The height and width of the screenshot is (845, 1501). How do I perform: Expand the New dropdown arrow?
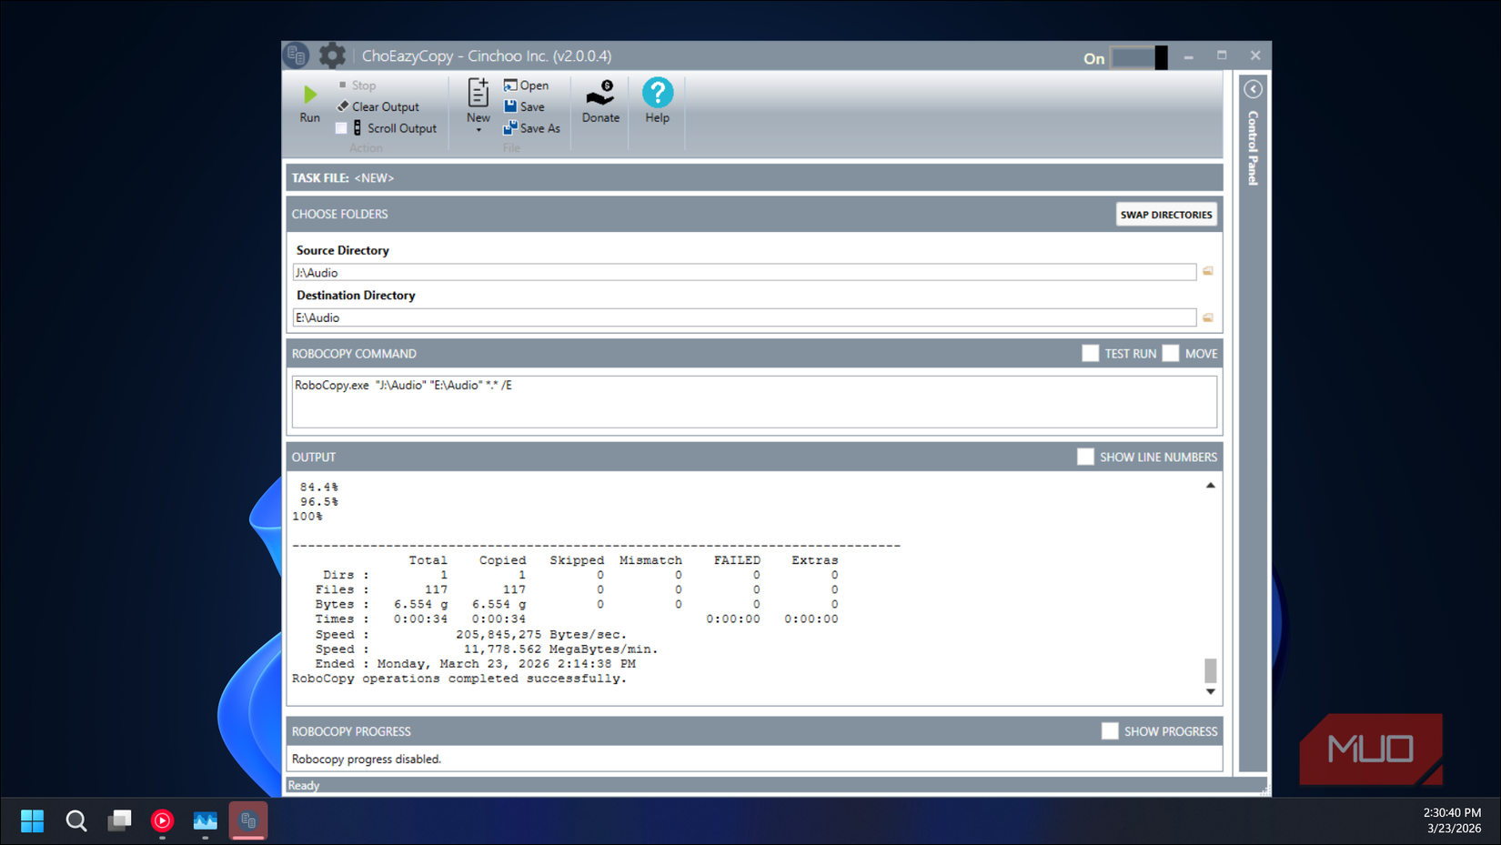click(x=479, y=131)
